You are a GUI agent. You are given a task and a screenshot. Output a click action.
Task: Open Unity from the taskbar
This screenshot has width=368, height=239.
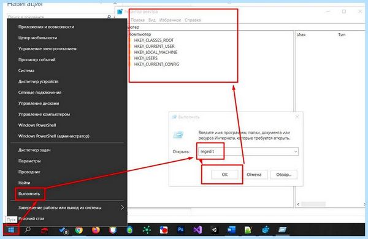coord(214,230)
